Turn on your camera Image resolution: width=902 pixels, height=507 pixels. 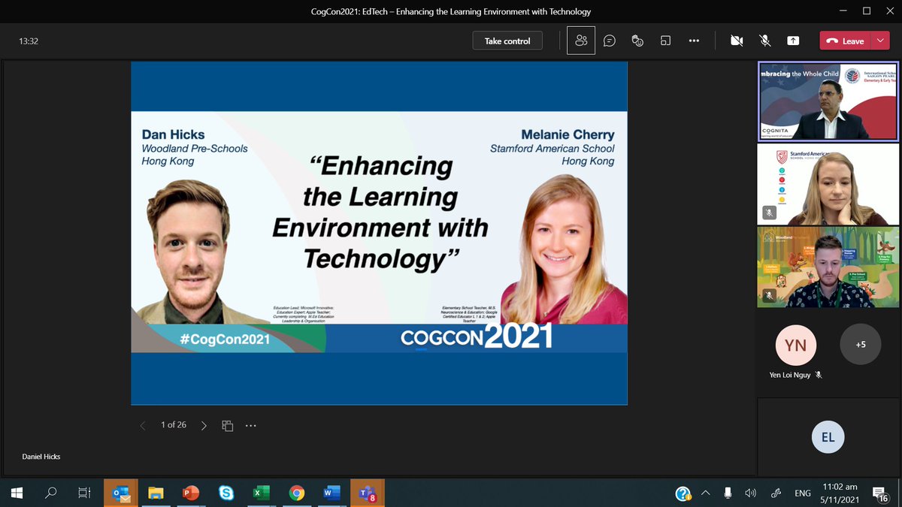pyautogui.click(x=736, y=41)
